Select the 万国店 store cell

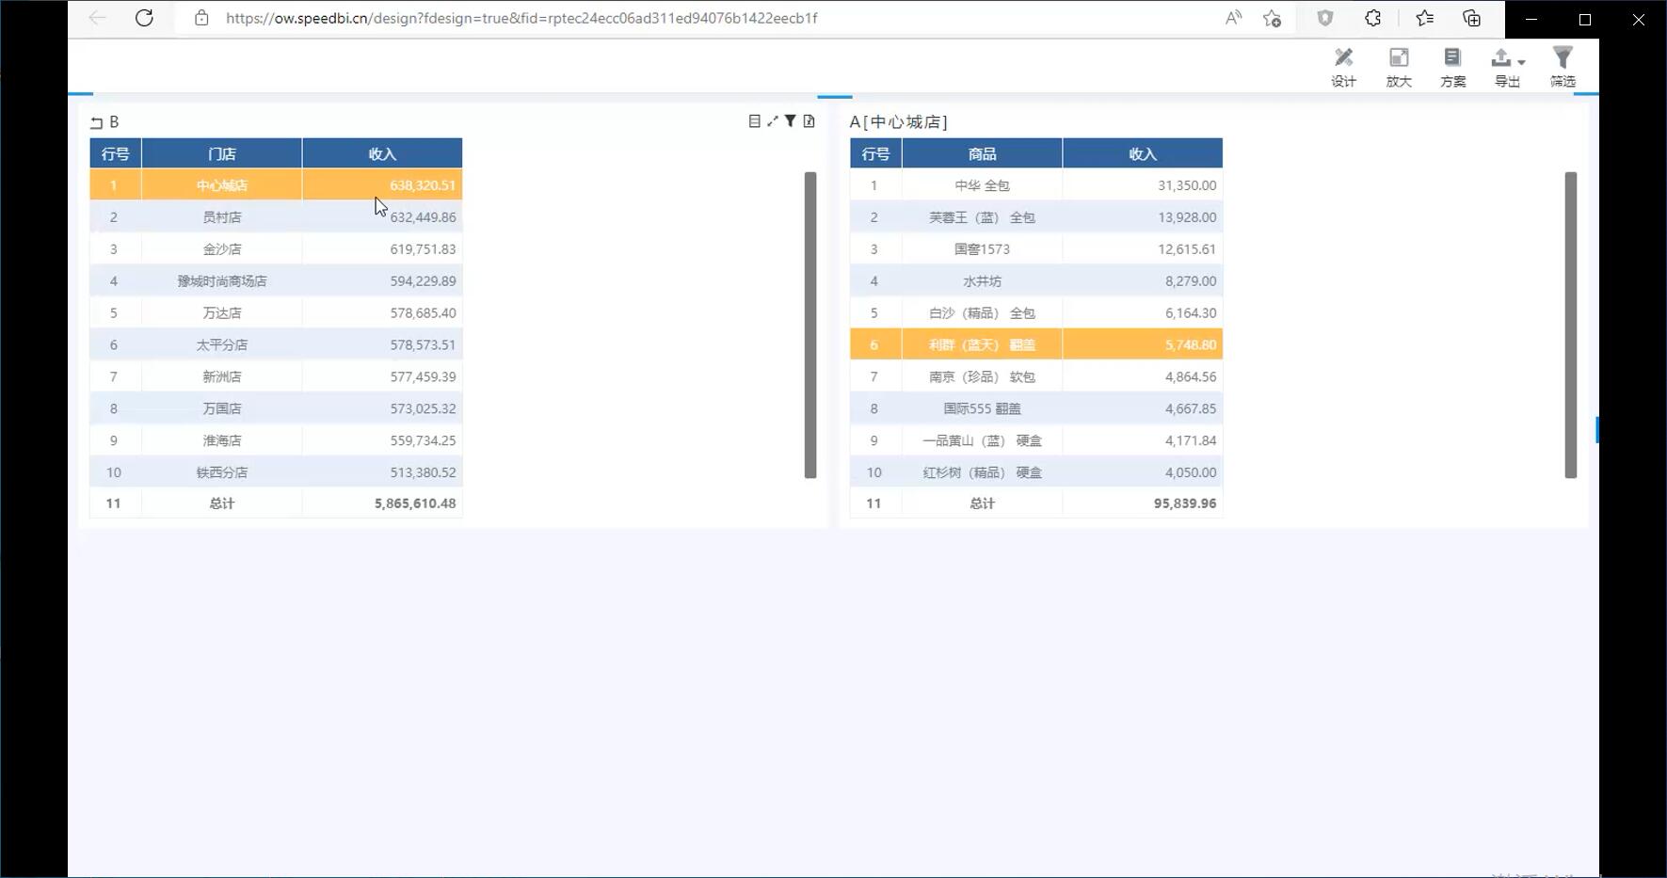(x=222, y=408)
